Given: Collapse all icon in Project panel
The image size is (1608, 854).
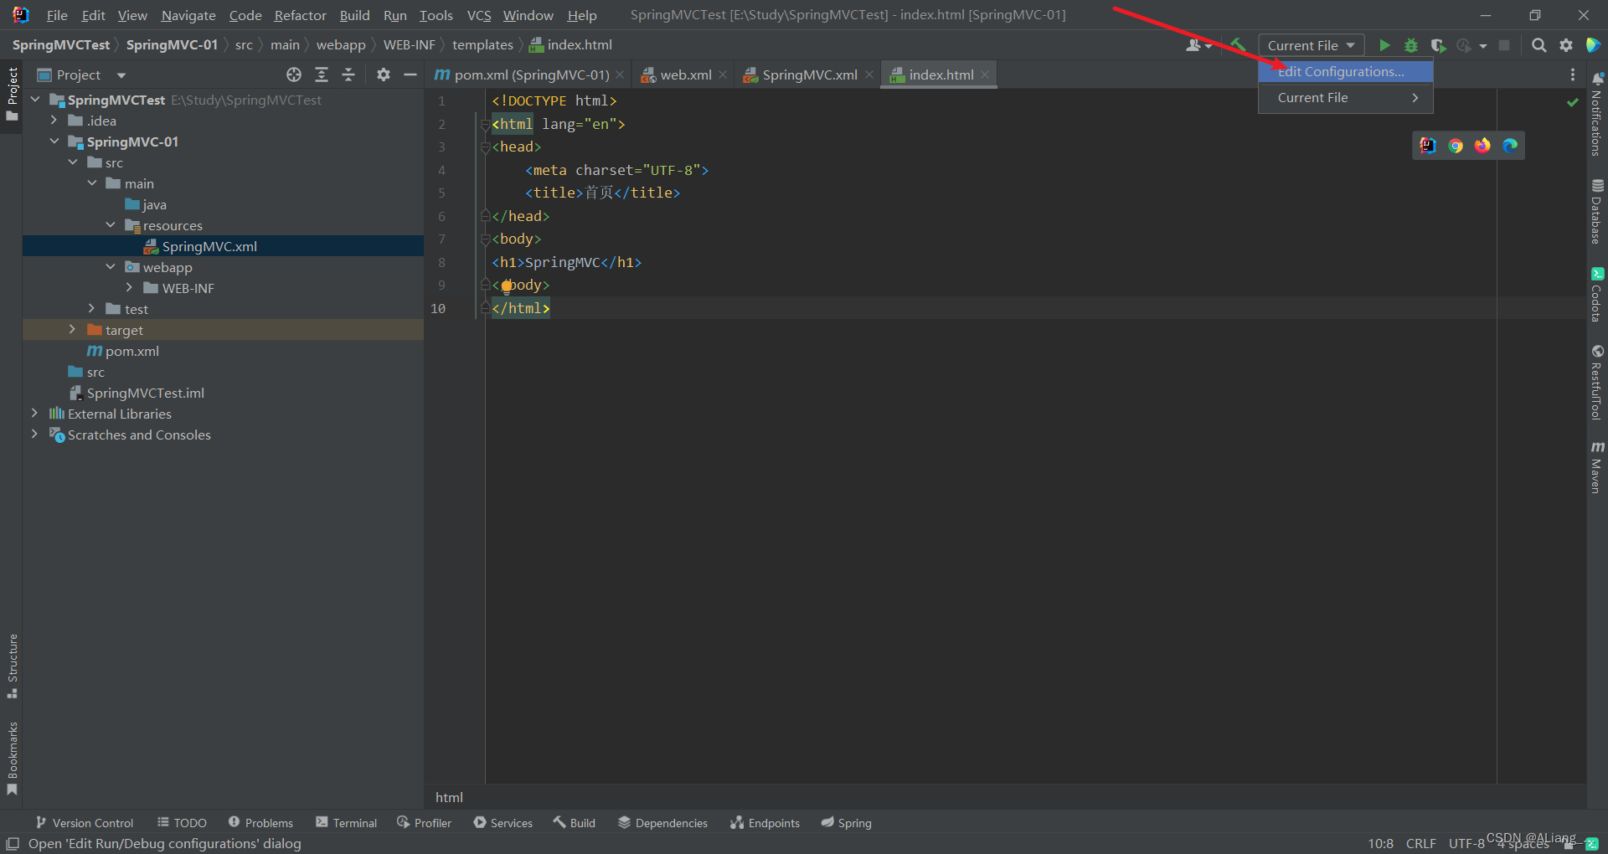Looking at the screenshot, I should (348, 75).
